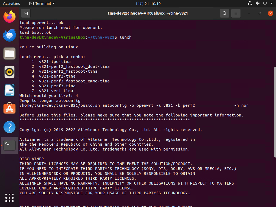
Task: Open LibreOffice Writer from the dock
Action: point(9,90)
